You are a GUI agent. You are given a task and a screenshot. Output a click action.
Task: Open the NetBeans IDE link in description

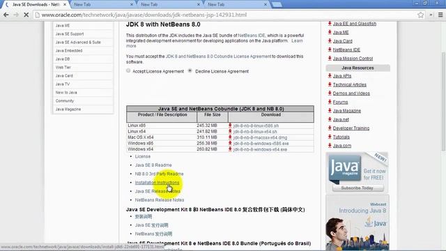(252, 36)
